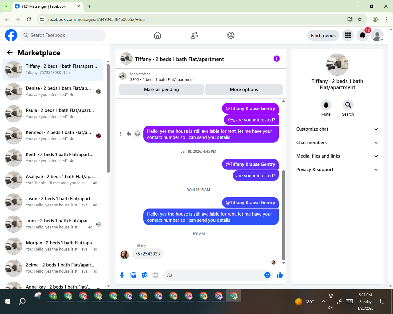Open the Menu grid icon
Screen dimensions: 393x314
348,35
